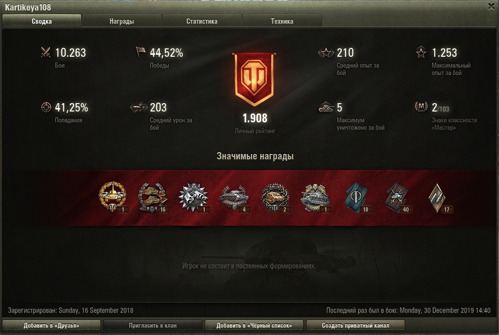Click the Orlik medal with count 2

point(275,197)
